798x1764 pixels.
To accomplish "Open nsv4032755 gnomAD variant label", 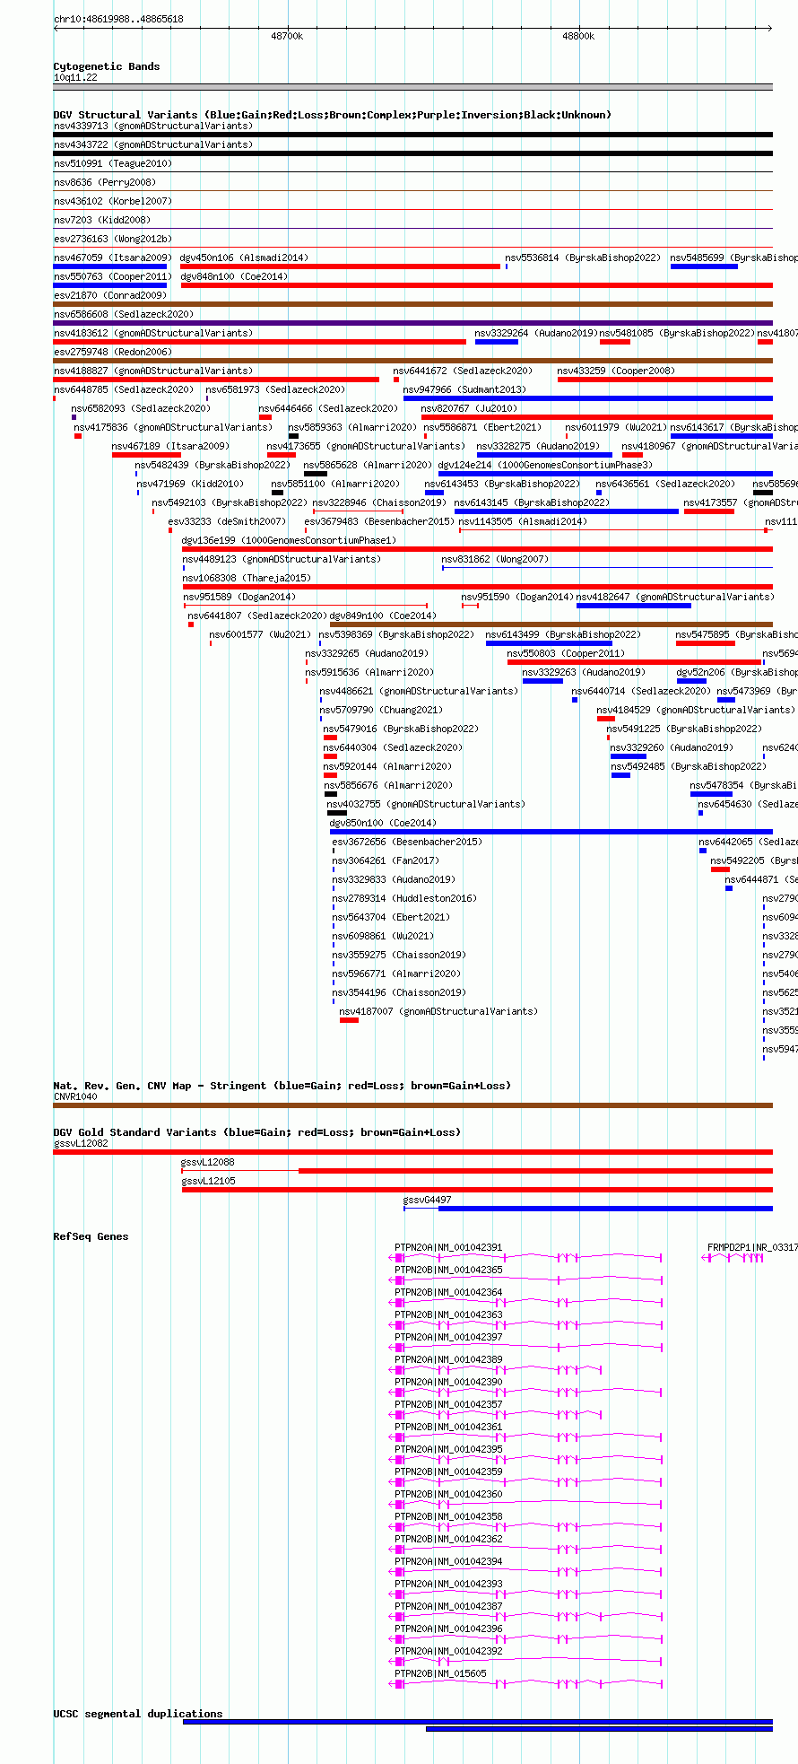I will (x=426, y=804).
